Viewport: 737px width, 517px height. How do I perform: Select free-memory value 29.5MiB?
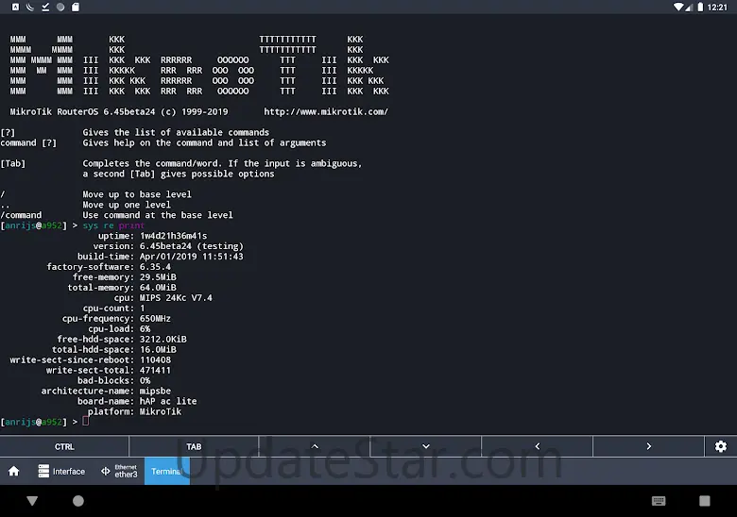click(158, 276)
